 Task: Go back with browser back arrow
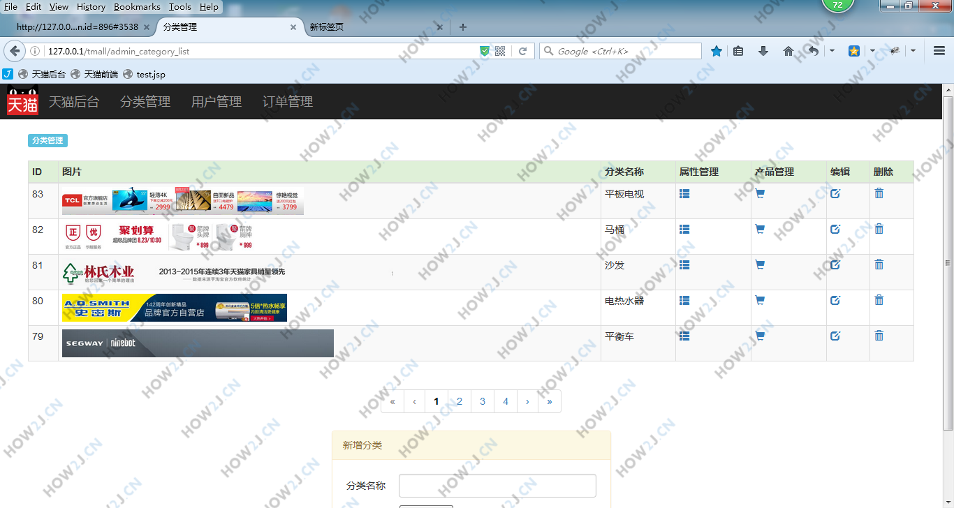(x=14, y=51)
